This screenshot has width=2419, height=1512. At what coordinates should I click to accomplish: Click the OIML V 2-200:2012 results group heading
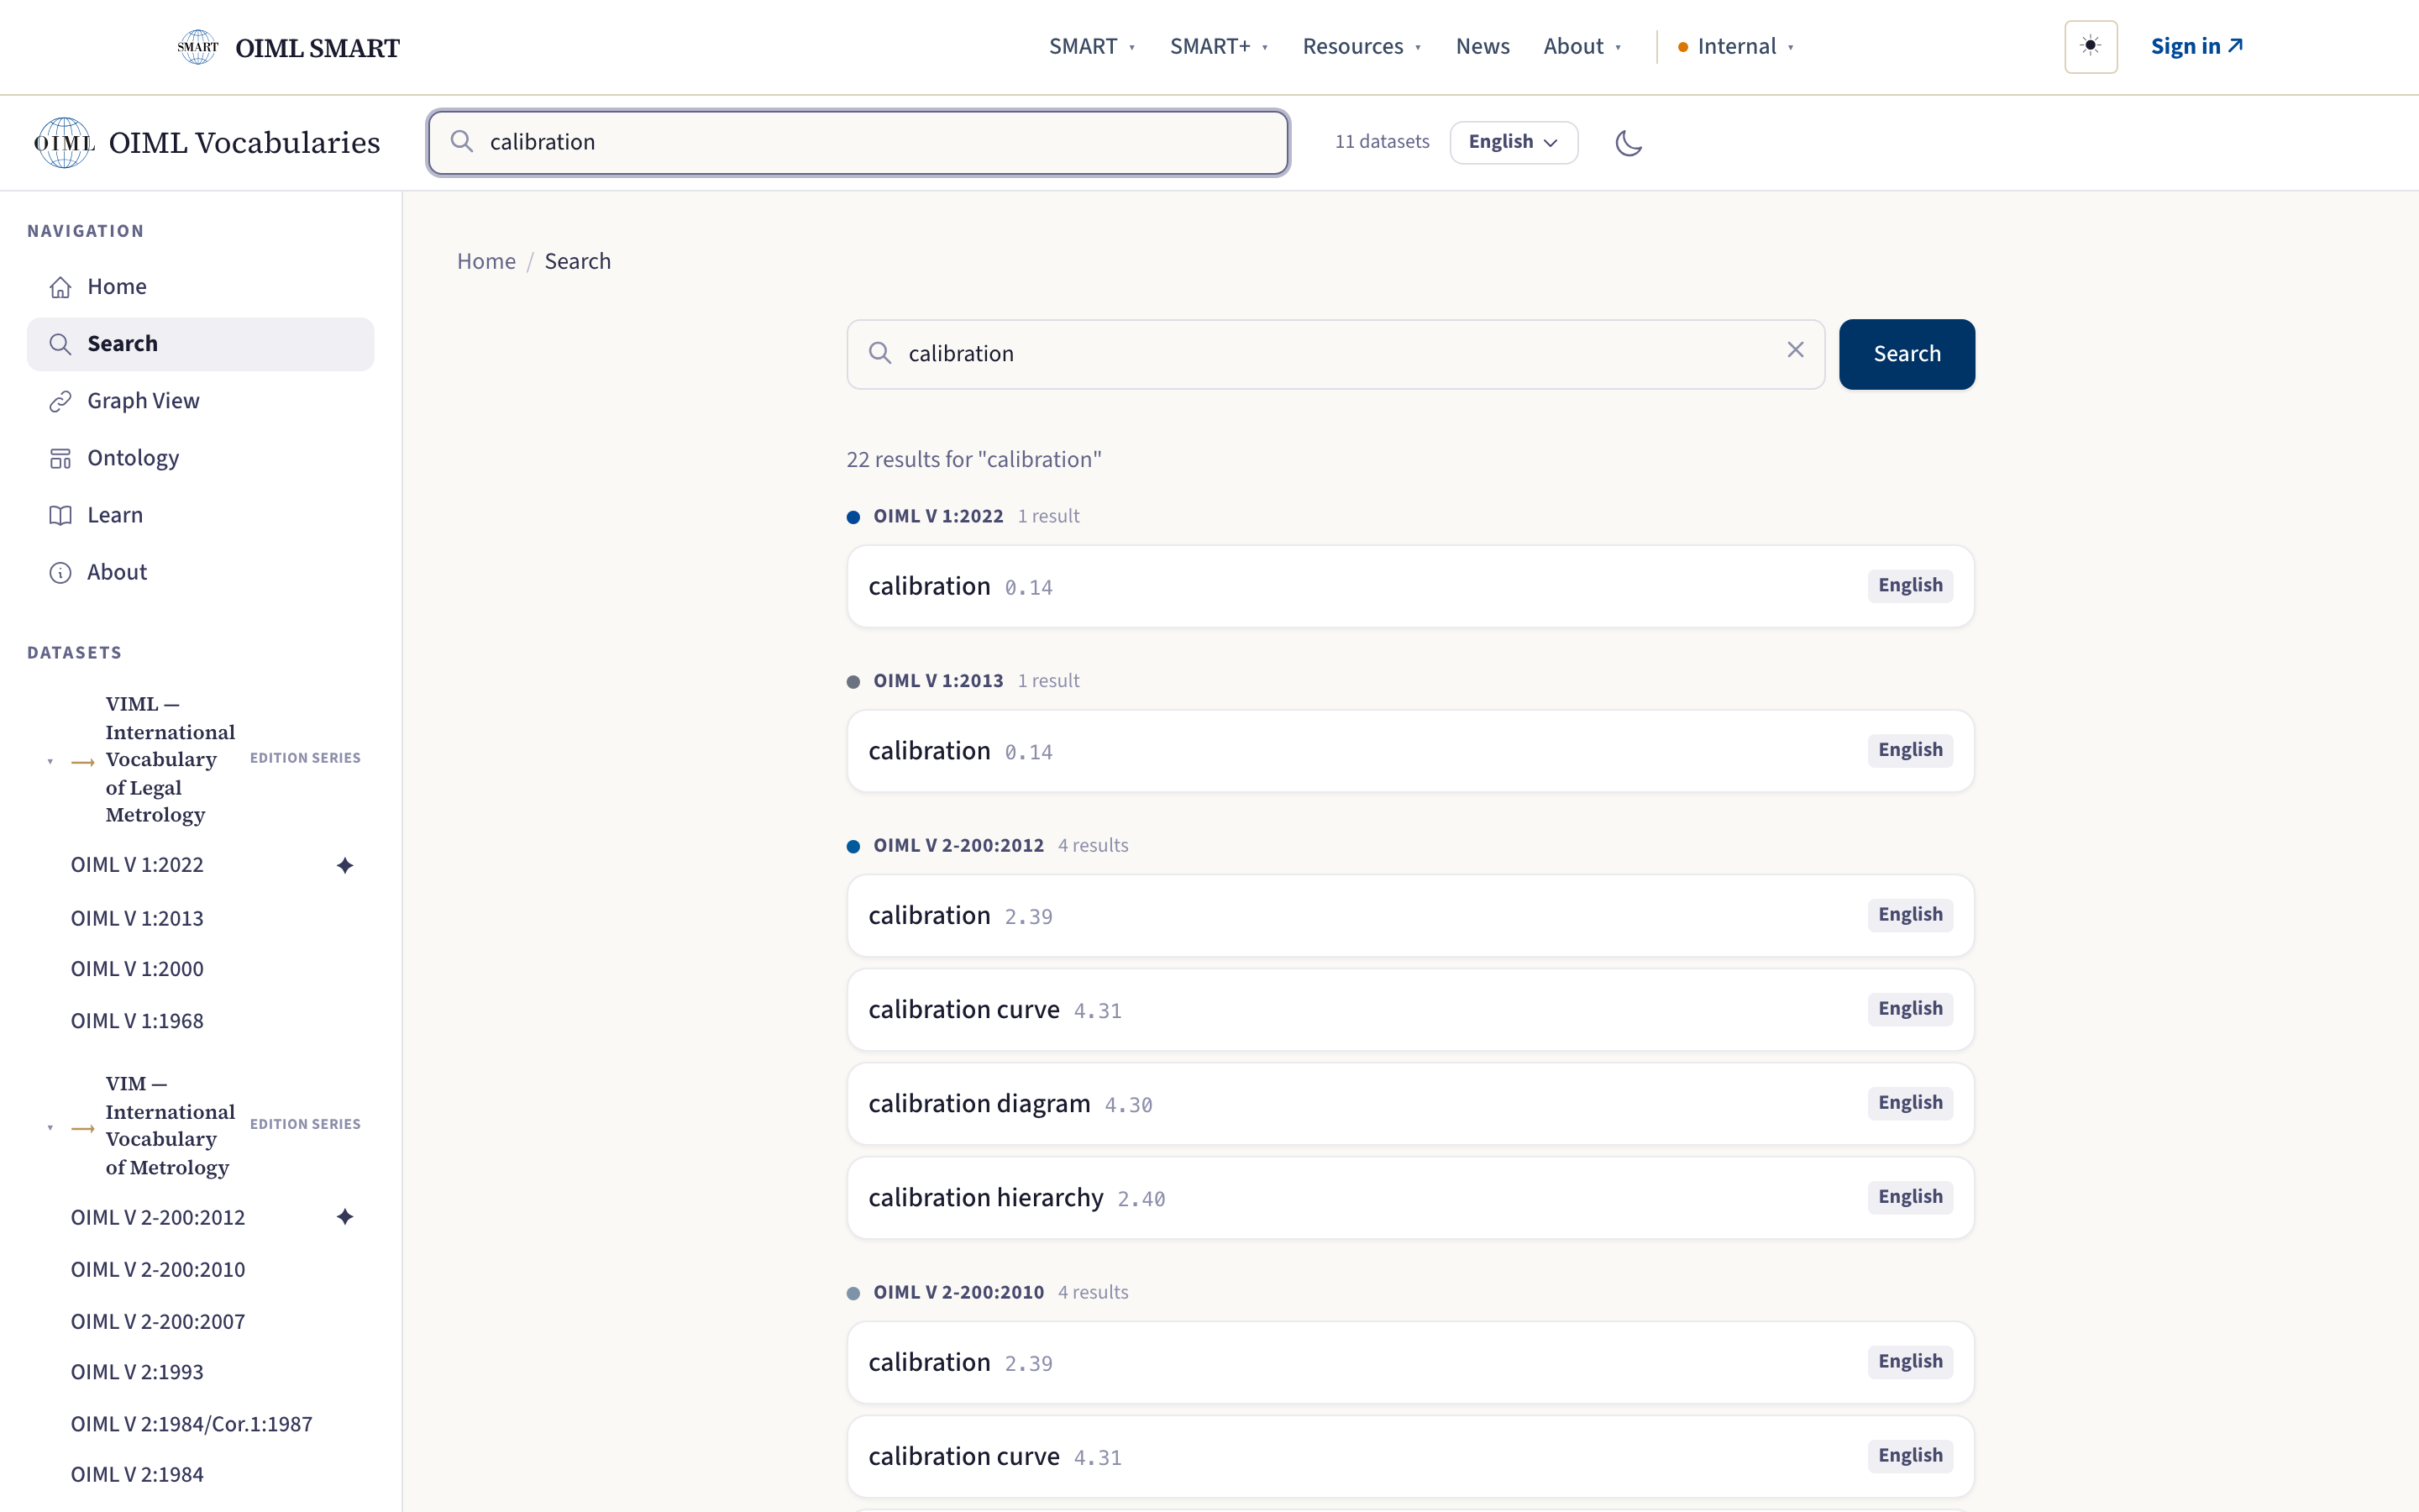pyautogui.click(x=958, y=845)
